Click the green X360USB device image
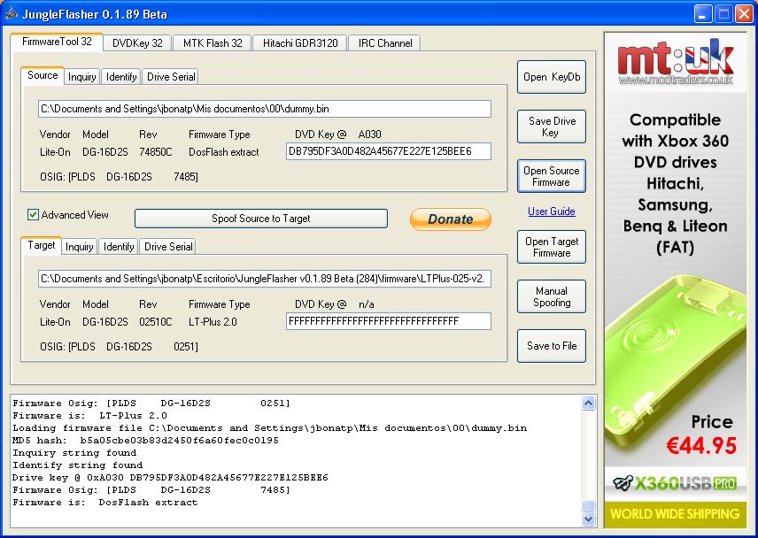The height and width of the screenshot is (538, 758). tap(676, 363)
